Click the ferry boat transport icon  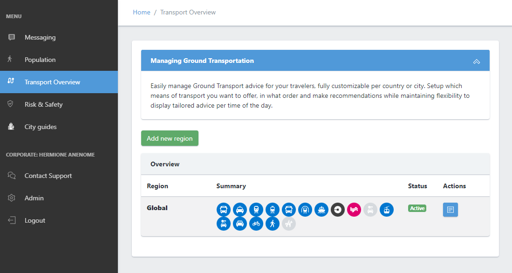pos(321,210)
